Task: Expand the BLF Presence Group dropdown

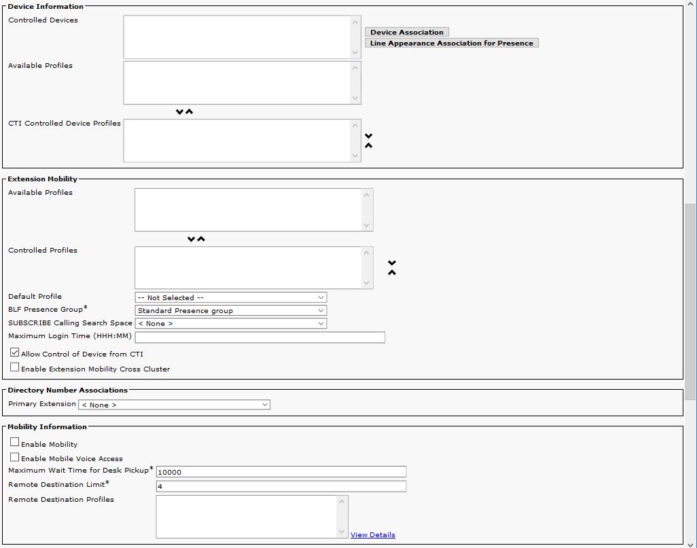Action: tap(231, 310)
